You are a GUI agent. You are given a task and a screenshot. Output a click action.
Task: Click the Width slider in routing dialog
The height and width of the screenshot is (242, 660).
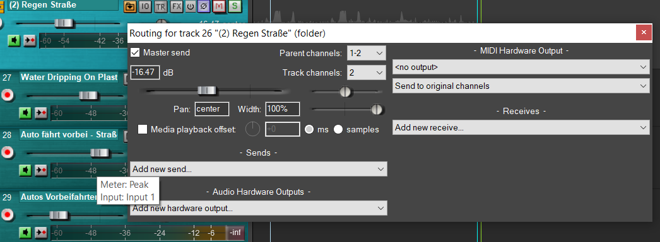pos(346,110)
